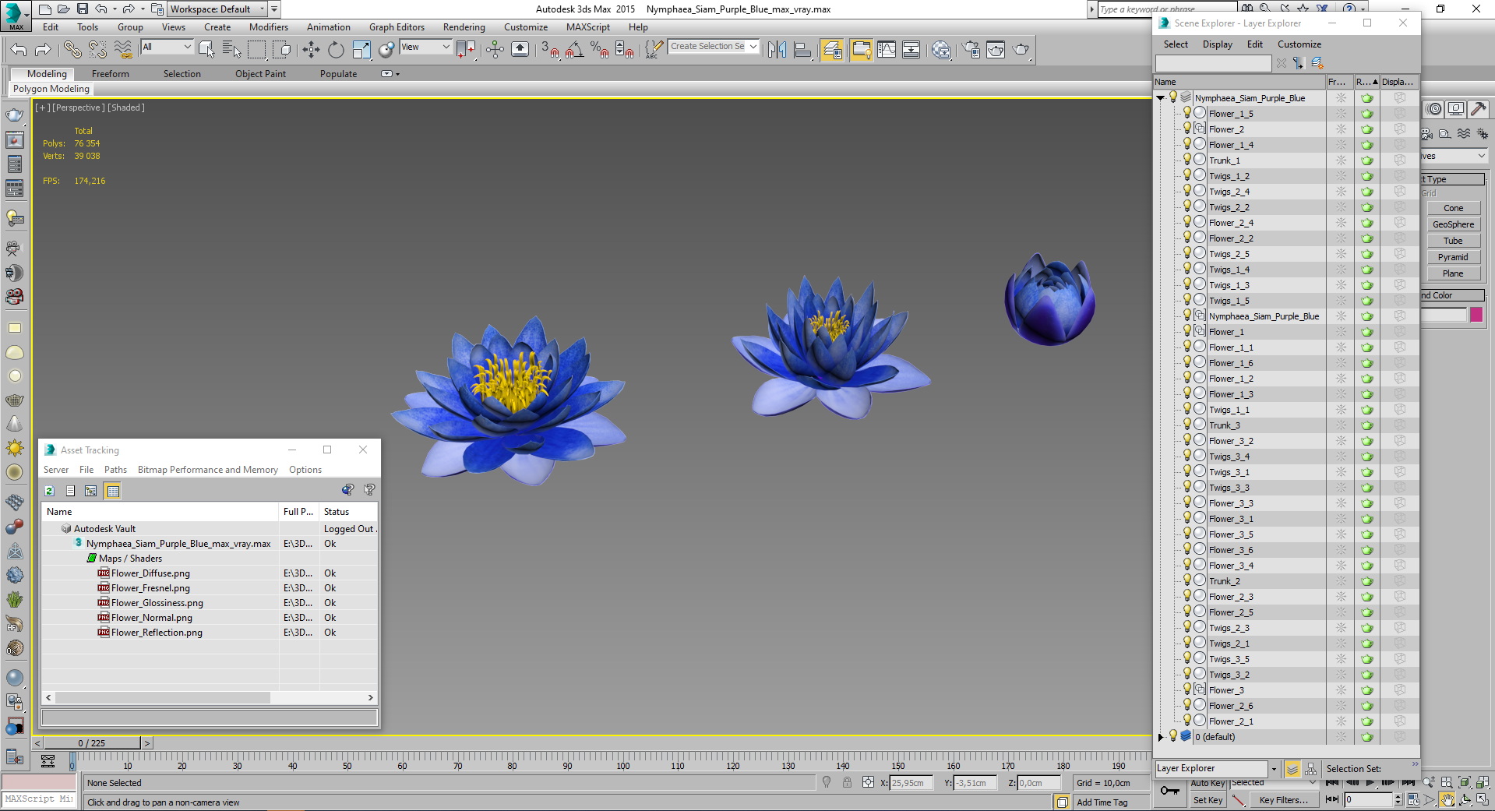
Task: Switch to the Freeform ribbon tab
Action: 111,74
